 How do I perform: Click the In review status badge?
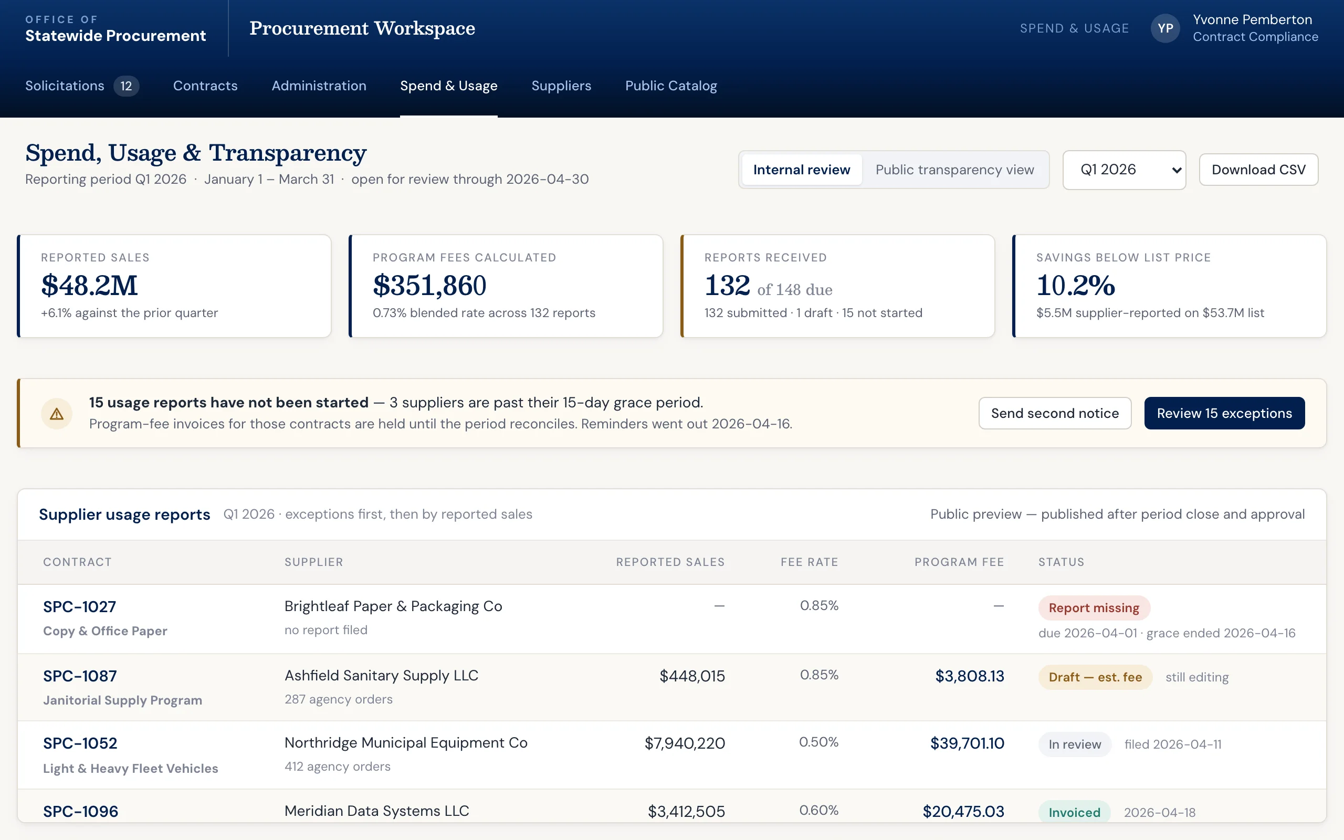pyautogui.click(x=1074, y=744)
